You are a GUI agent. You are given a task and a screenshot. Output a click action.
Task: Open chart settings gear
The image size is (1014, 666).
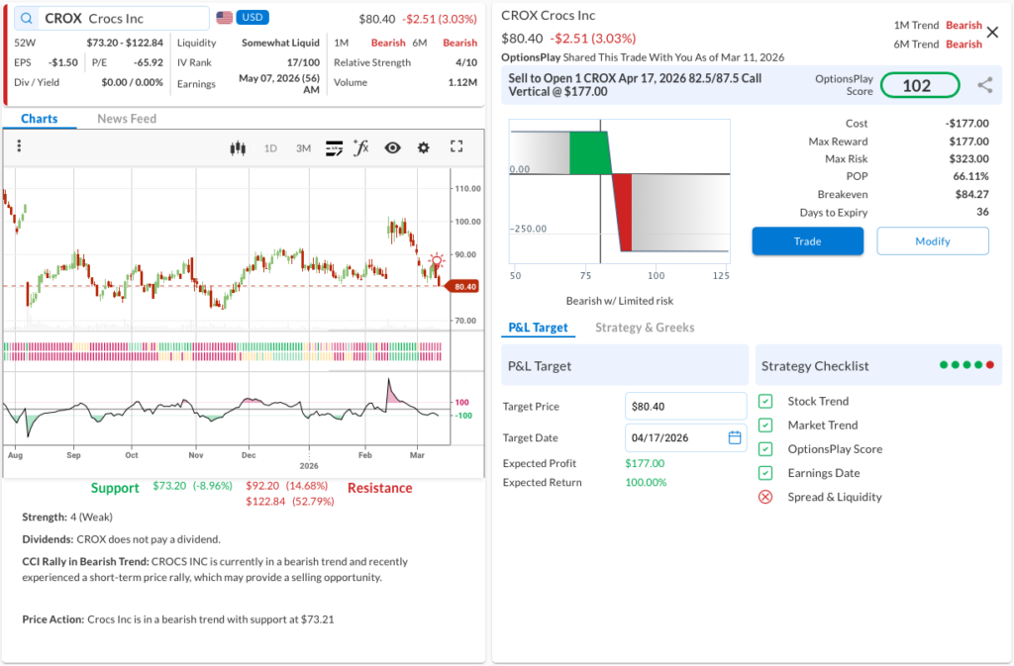click(x=424, y=148)
